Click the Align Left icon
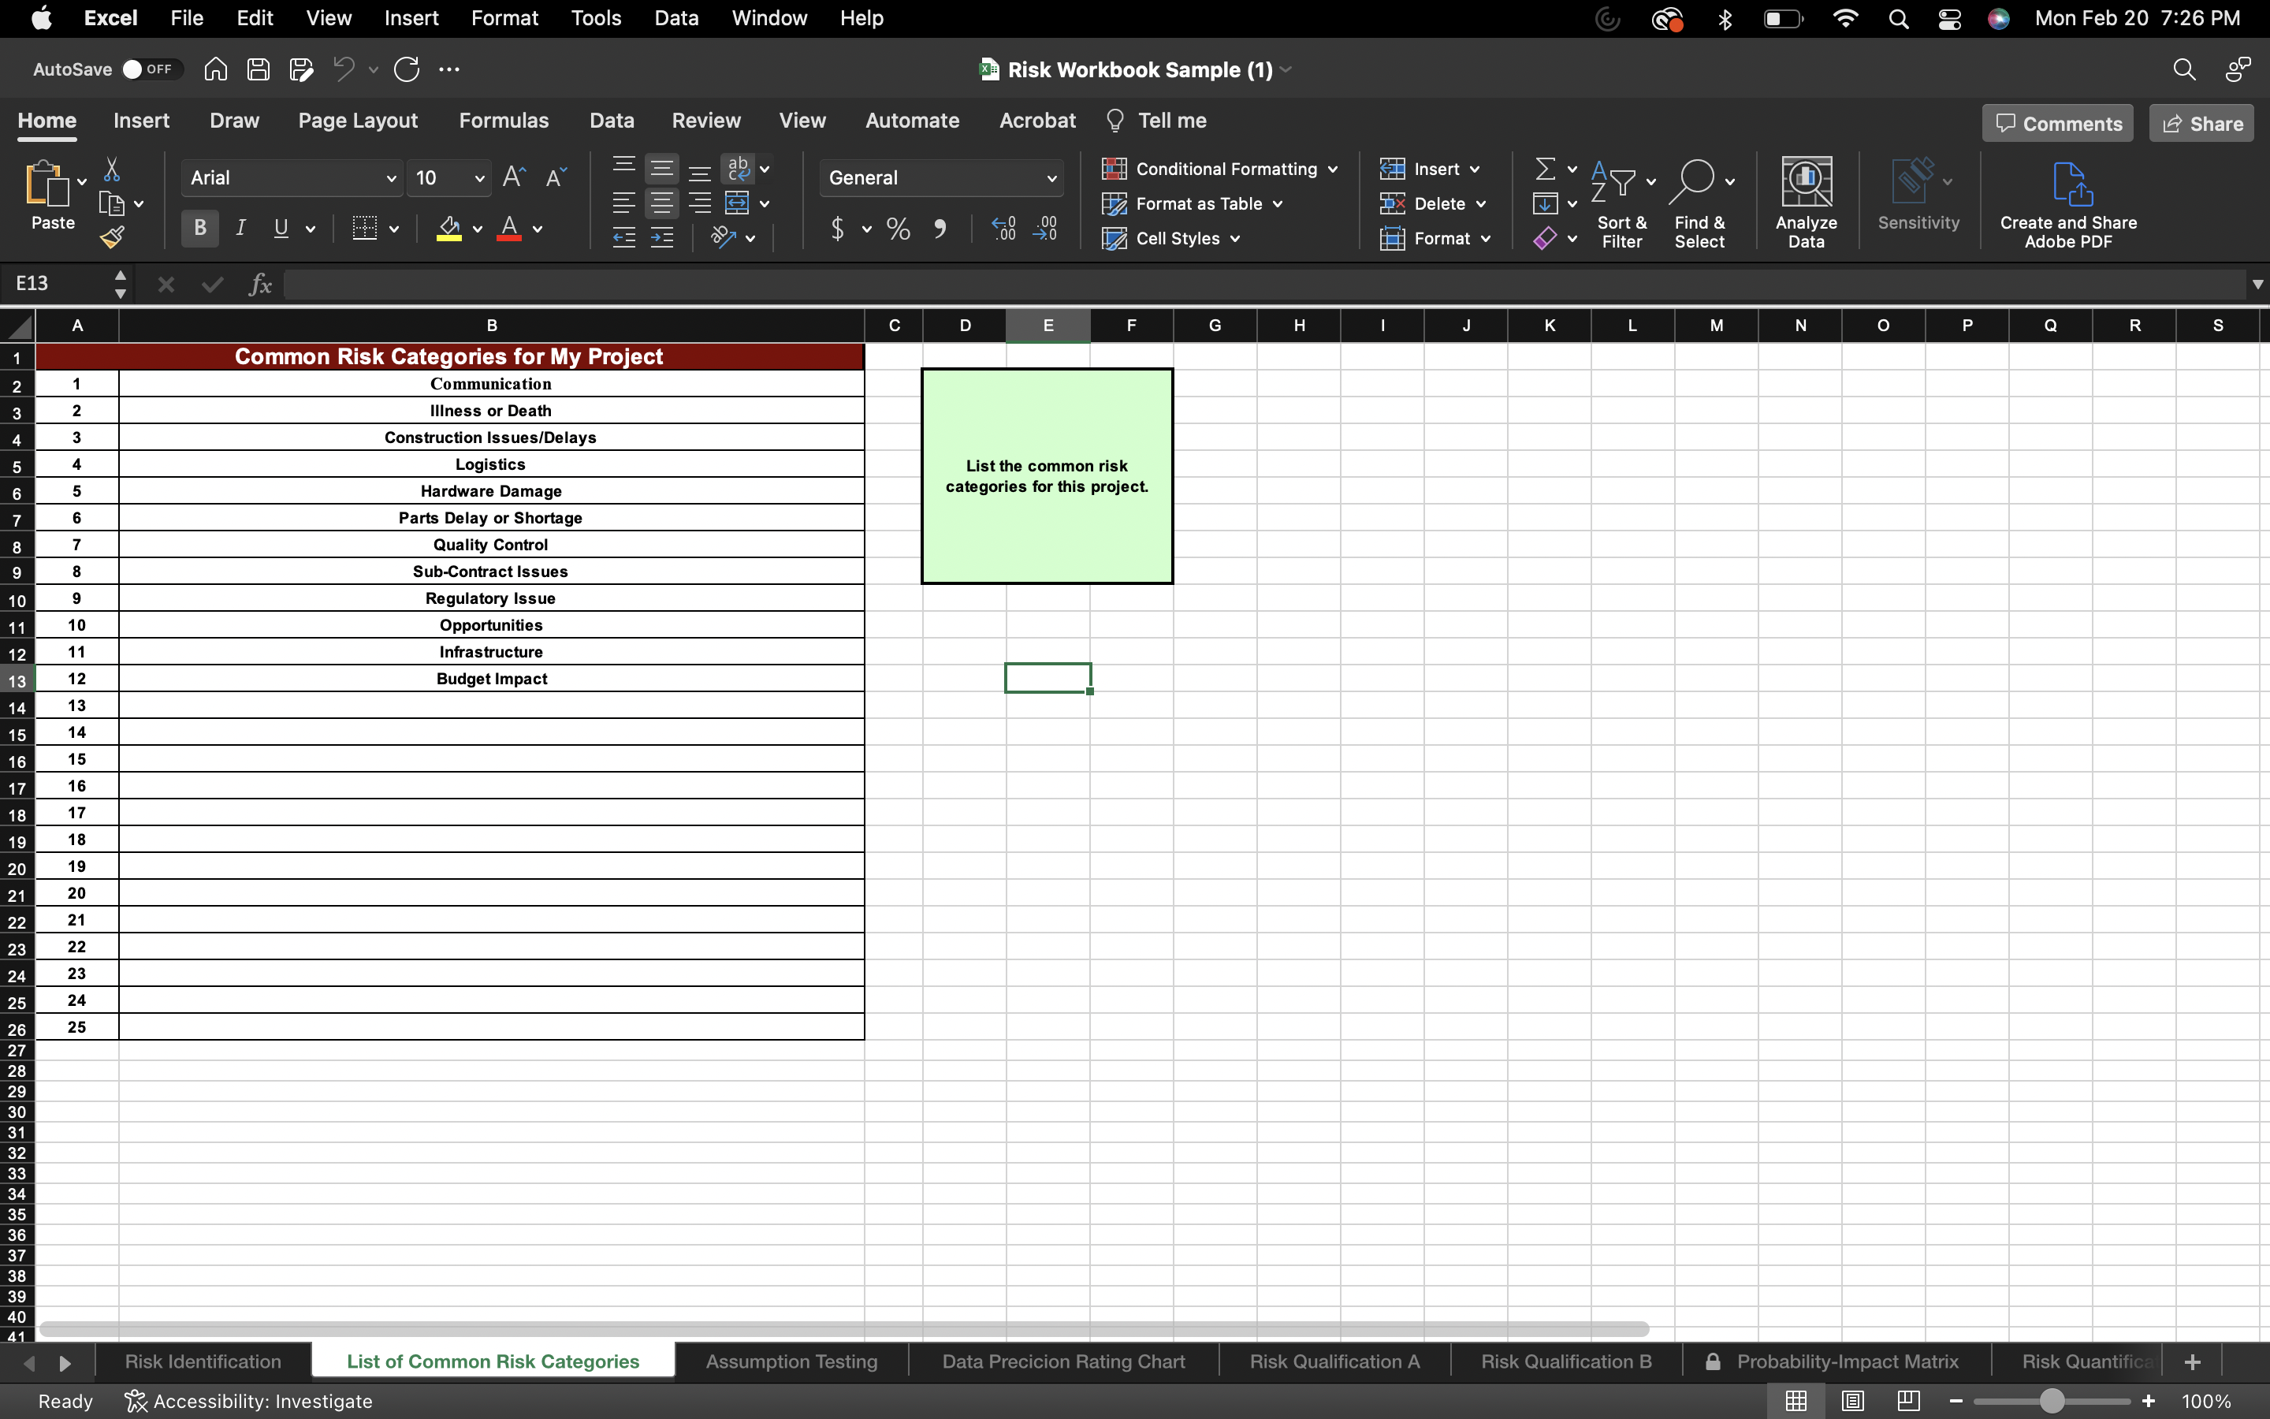The image size is (2270, 1419). (x=623, y=203)
